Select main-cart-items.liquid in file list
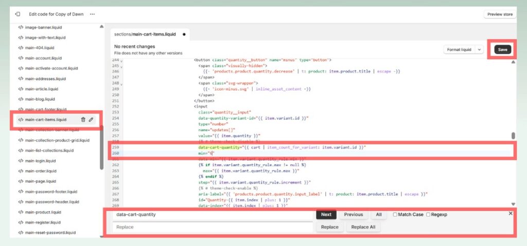Image resolution: width=527 pixels, height=246 pixels. coord(46,119)
